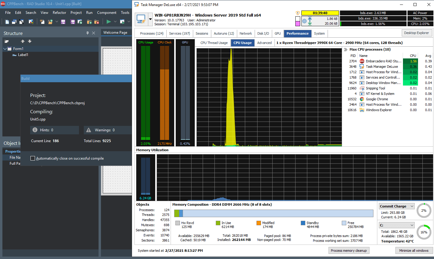Click the computer icon in Task Manager DeLuxe

(x=141, y=19)
